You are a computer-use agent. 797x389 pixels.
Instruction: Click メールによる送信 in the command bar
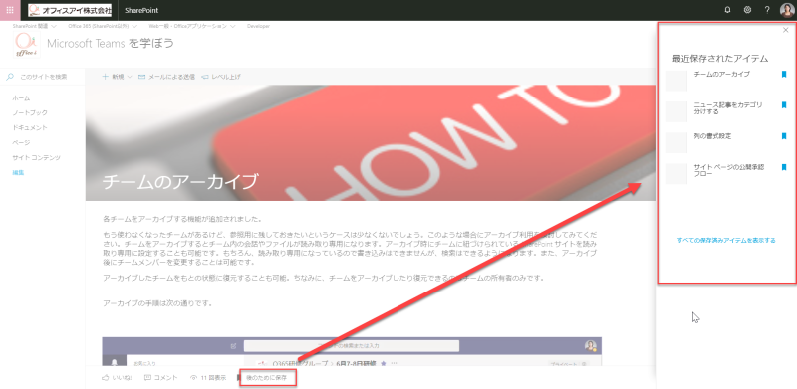(x=171, y=77)
